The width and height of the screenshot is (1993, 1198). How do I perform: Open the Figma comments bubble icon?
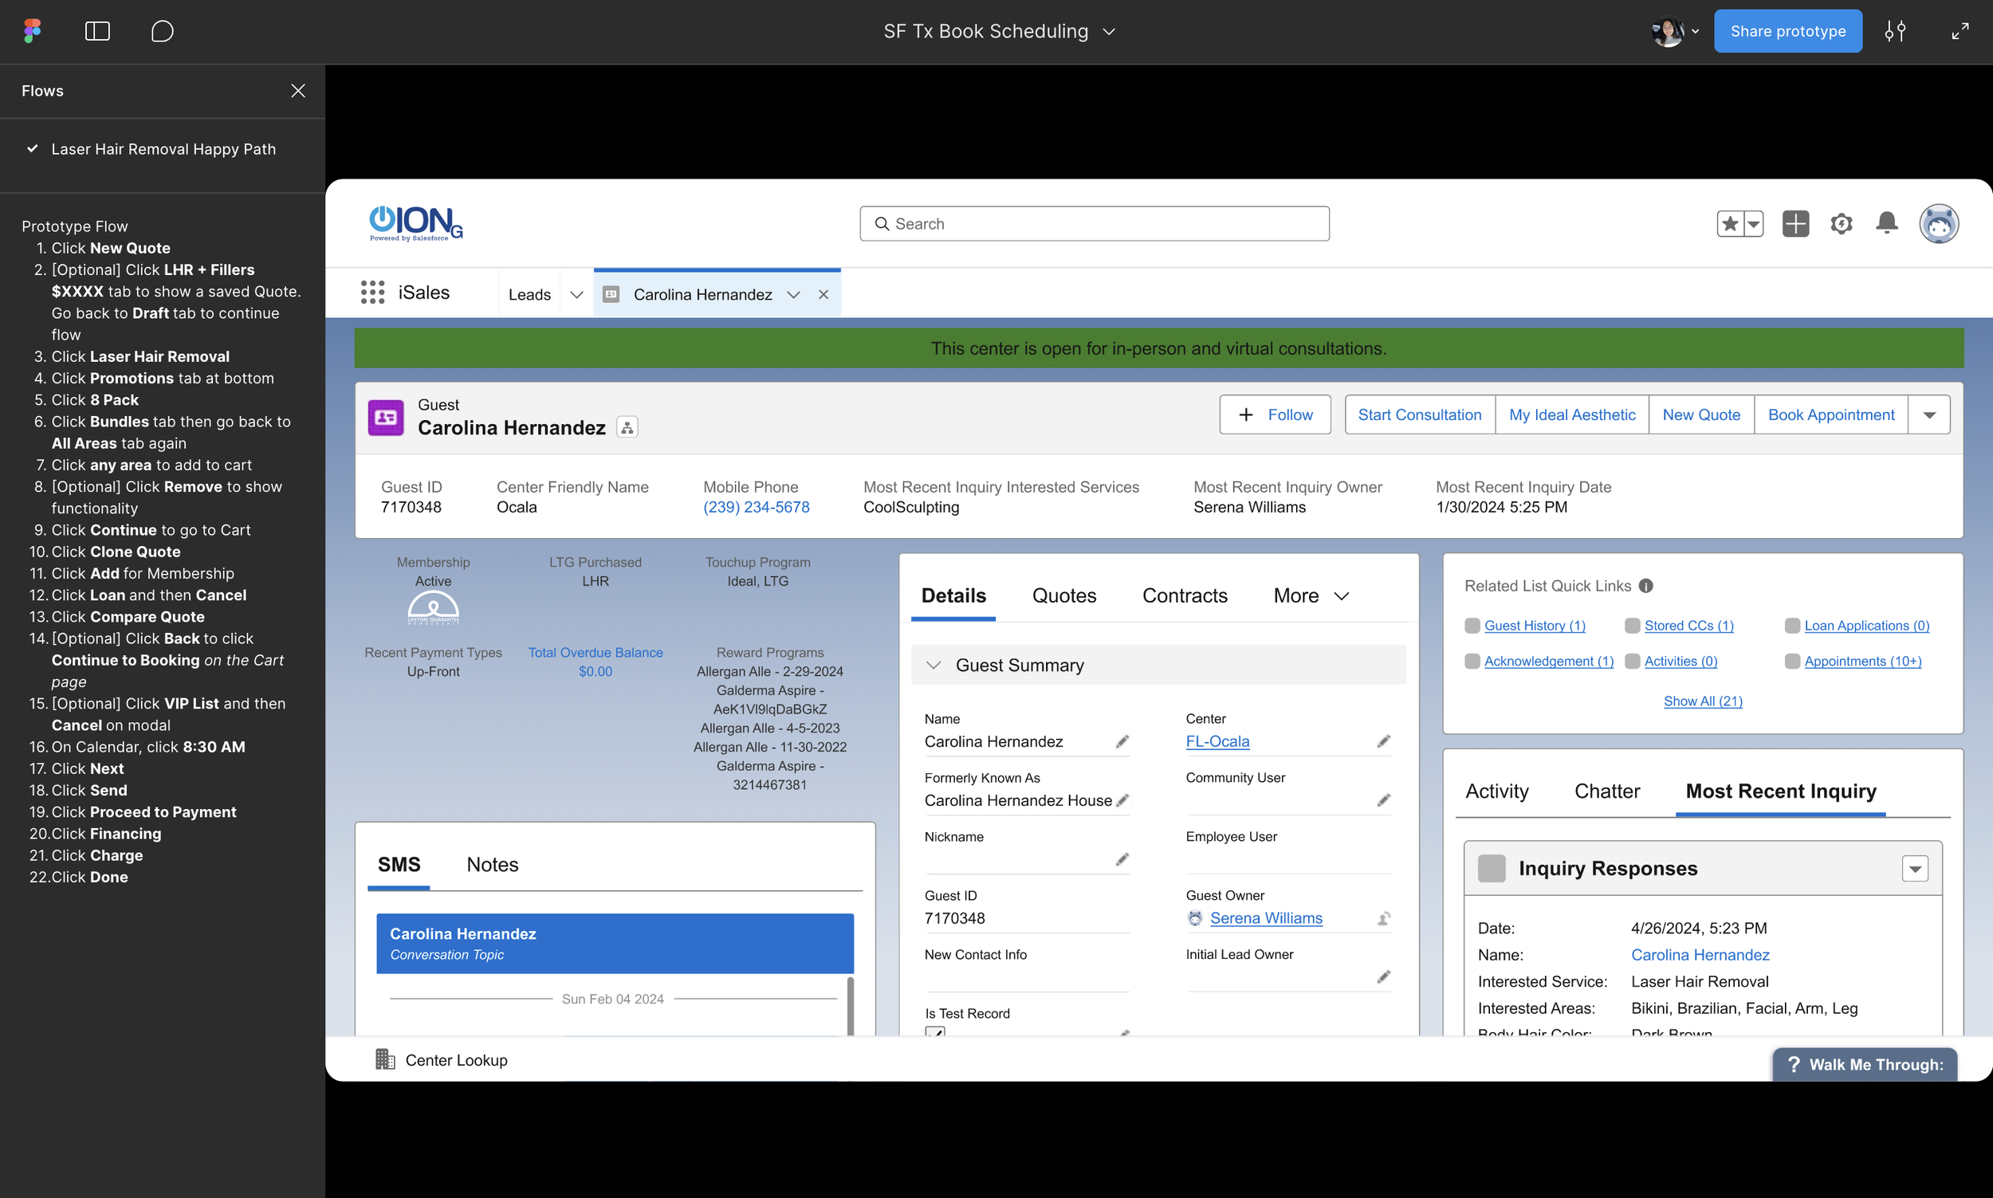pyautogui.click(x=163, y=31)
